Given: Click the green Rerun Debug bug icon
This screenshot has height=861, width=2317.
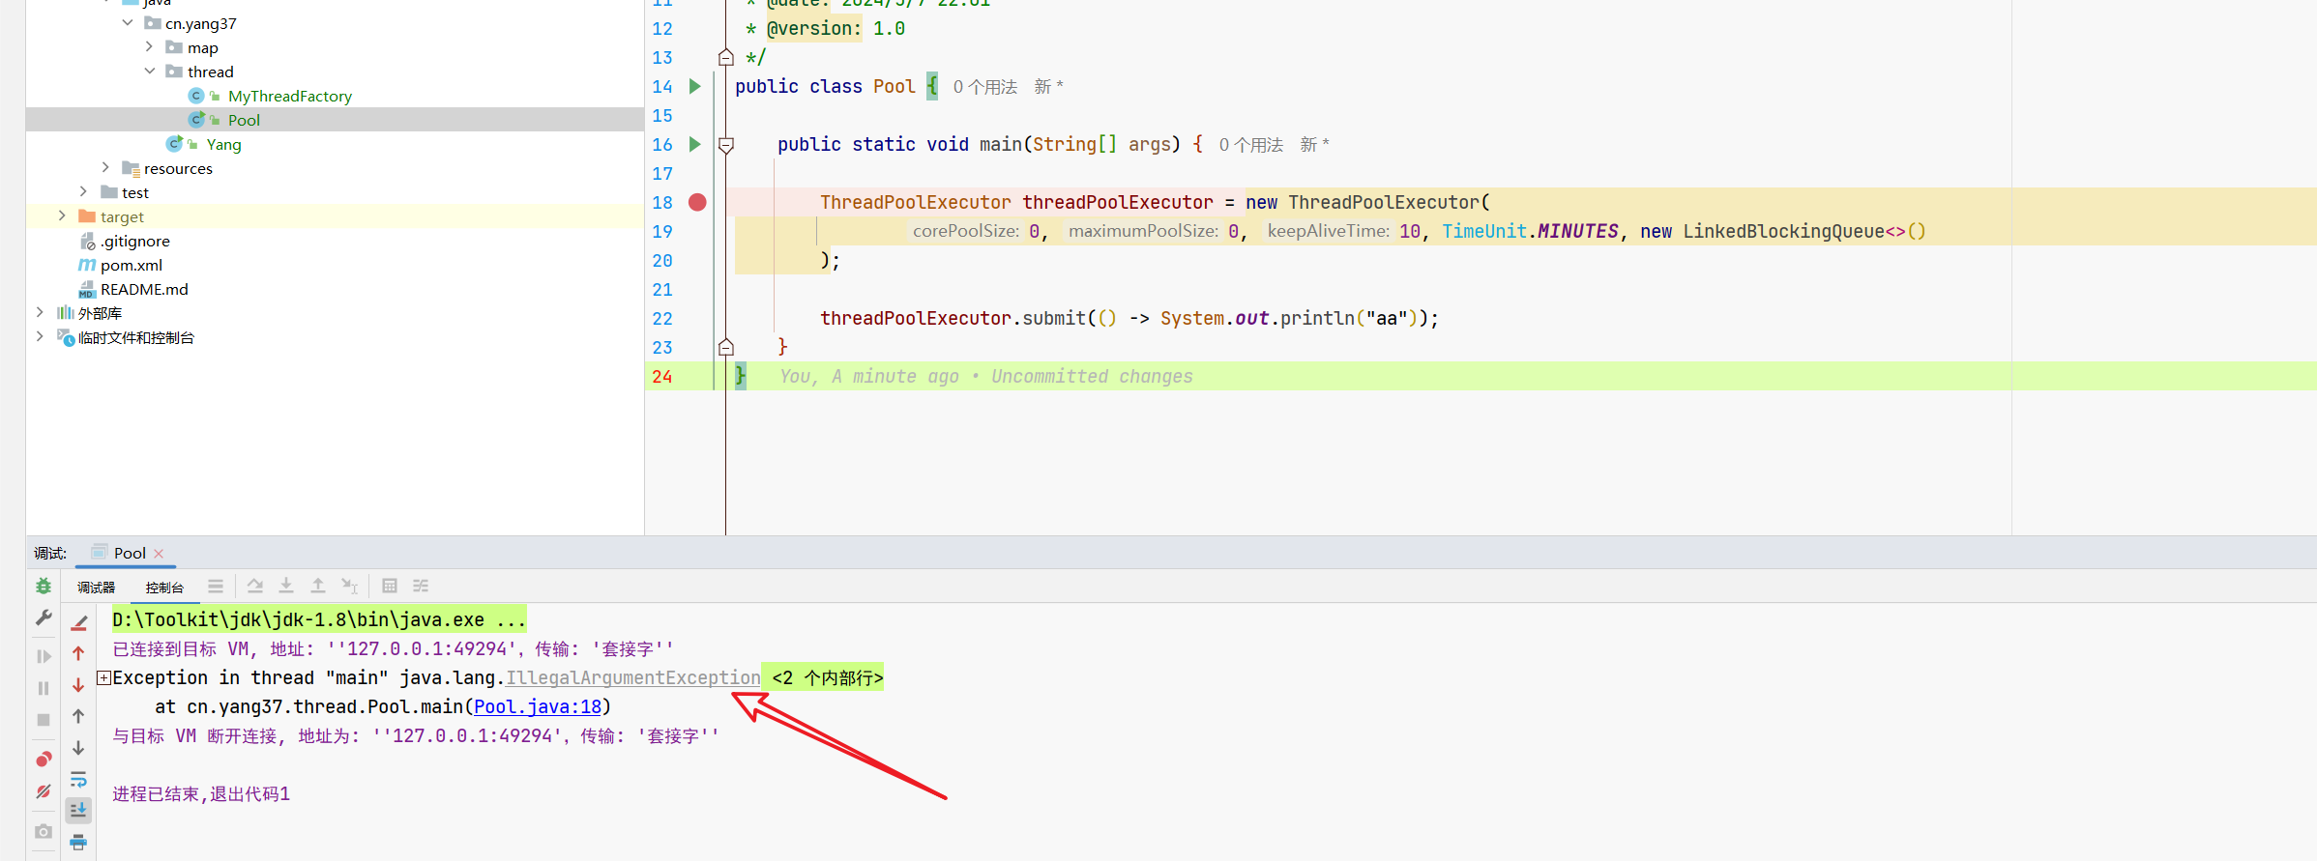Looking at the screenshot, I should tap(44, 586).
